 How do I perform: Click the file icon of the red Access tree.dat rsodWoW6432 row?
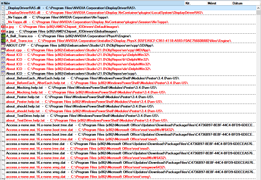(x=3, y=158)
